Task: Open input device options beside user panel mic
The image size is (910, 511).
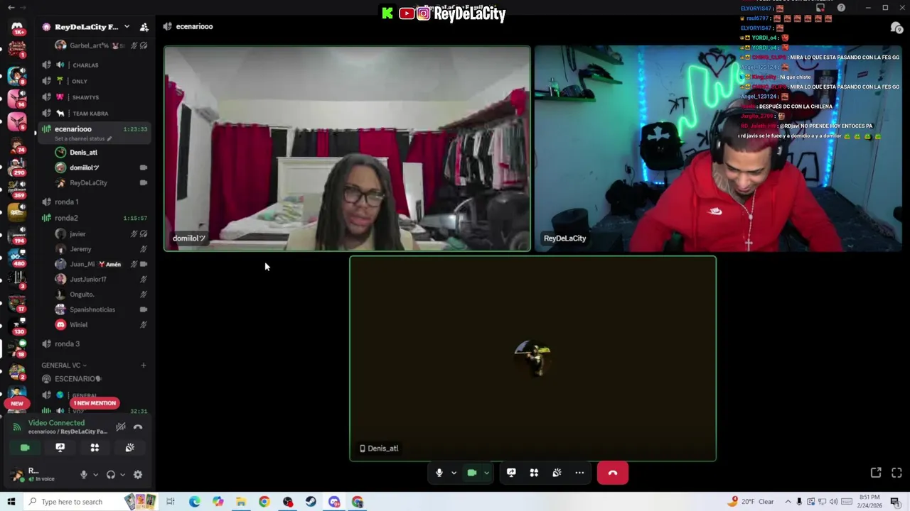Action: pos(95,475)
